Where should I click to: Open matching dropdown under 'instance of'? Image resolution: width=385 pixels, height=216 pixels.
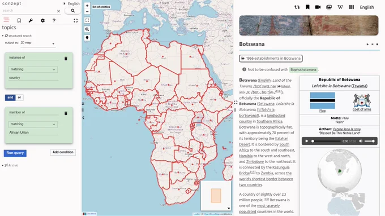33,69
